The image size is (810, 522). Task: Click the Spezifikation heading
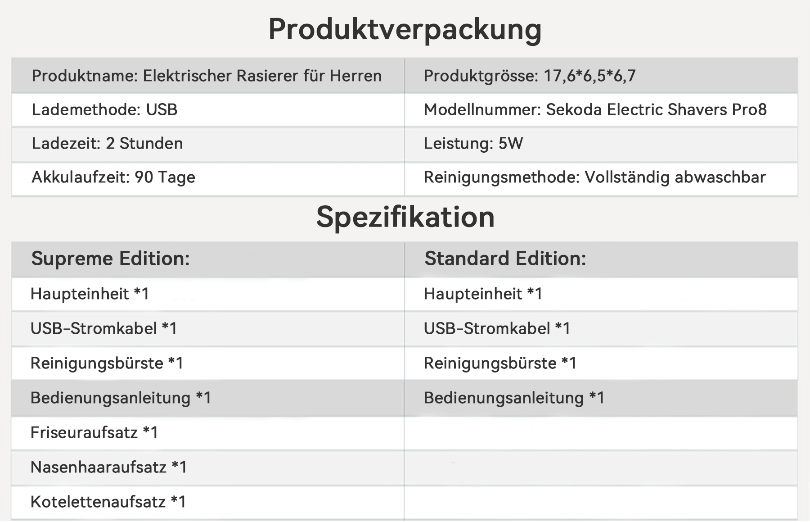click(405, 217)
